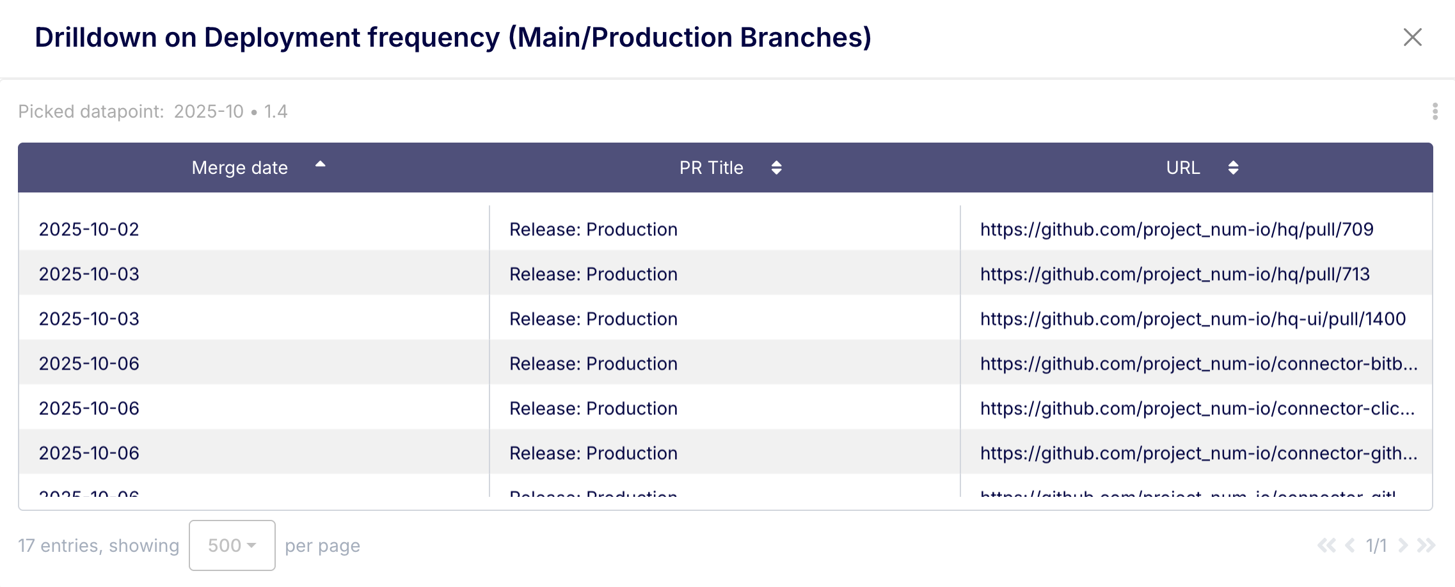Open hq pull 713 link
This screenshot has height=587, width=1455.
tap(1175, 274)
